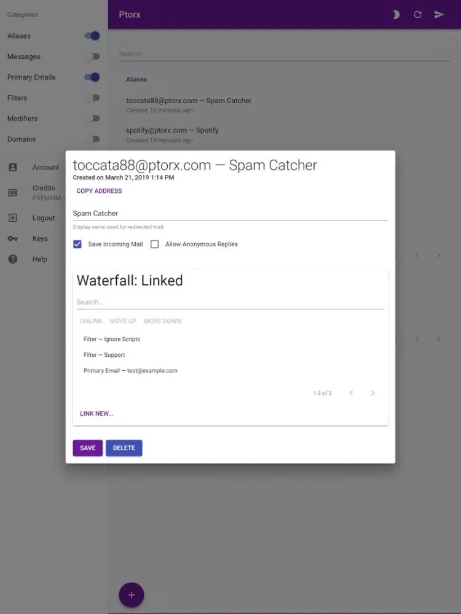Open spotify@ptorx.com alias in background list
This screenshot has height=614, width=461.
[x=284, y=134]
